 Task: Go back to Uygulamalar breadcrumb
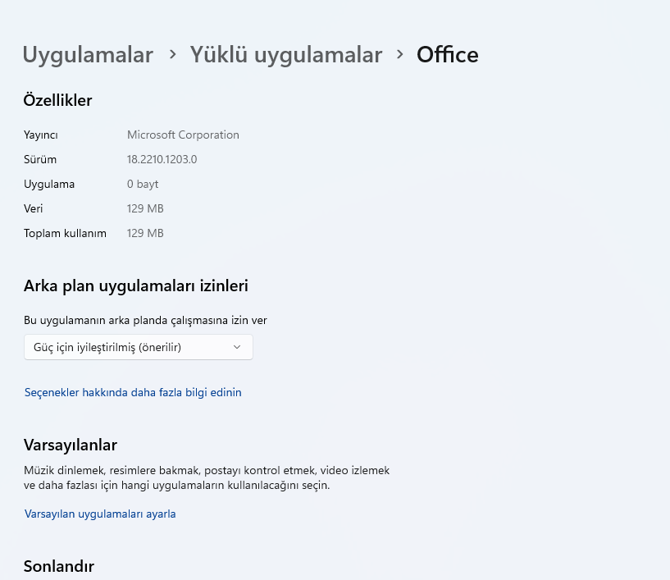click(88, 55)
